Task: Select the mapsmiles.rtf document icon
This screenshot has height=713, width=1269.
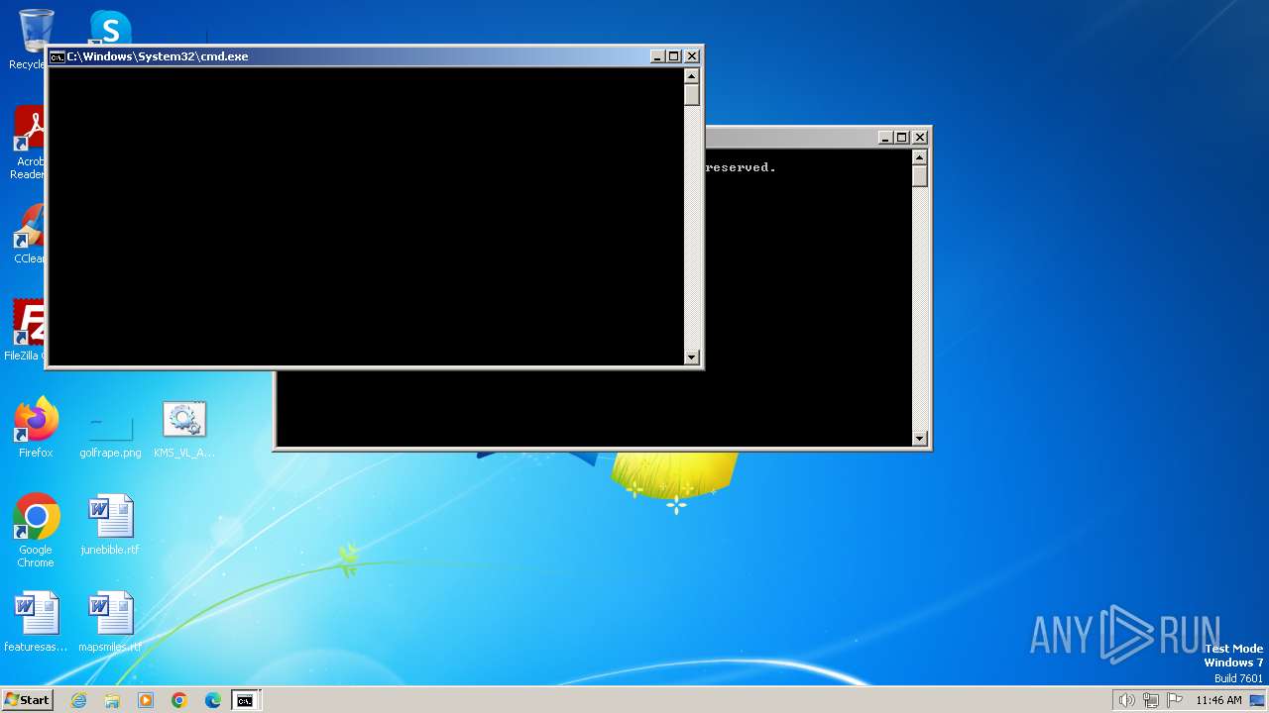Action: pos(110,622)
